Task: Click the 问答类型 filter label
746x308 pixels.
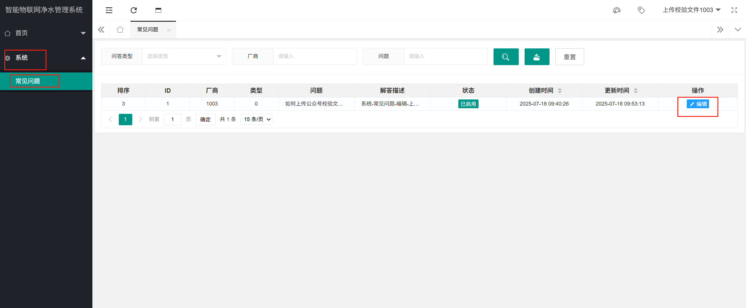Action: point(122,56)
